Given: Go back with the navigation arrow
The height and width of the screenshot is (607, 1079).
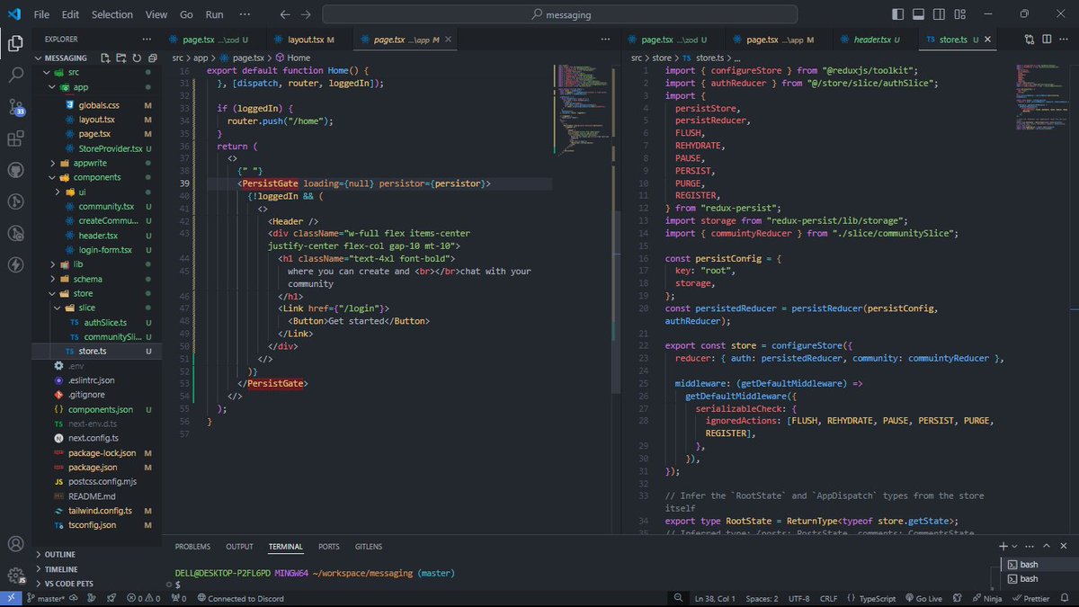Looking at the screenshot, I should 285,14.
